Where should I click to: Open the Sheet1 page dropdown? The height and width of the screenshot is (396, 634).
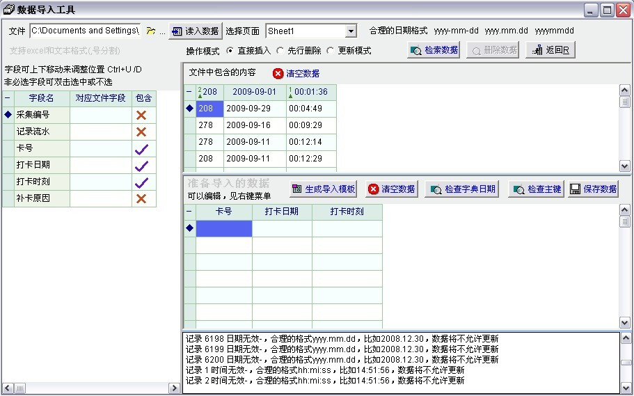pyautogui.click(x=351, y=31)
